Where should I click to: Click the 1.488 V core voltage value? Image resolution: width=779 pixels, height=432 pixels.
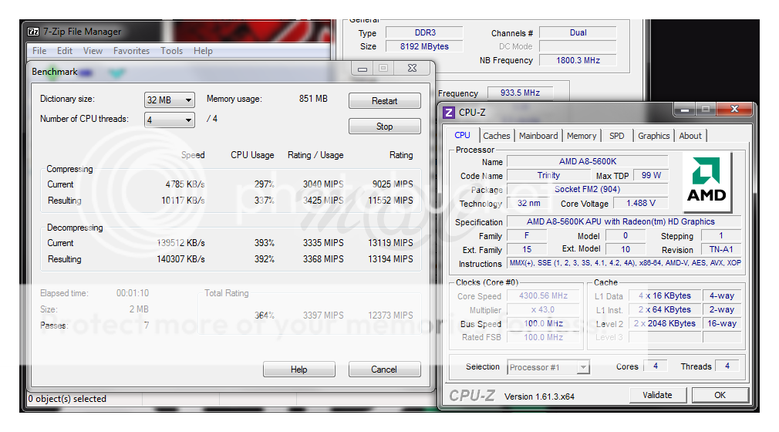[640, 204]
